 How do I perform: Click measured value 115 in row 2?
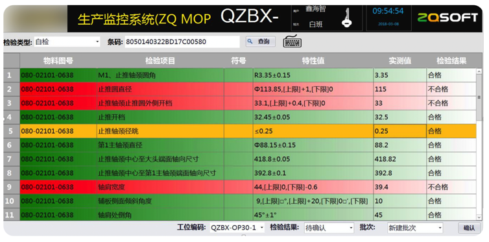pyautogui.click(x=400, y=89)
